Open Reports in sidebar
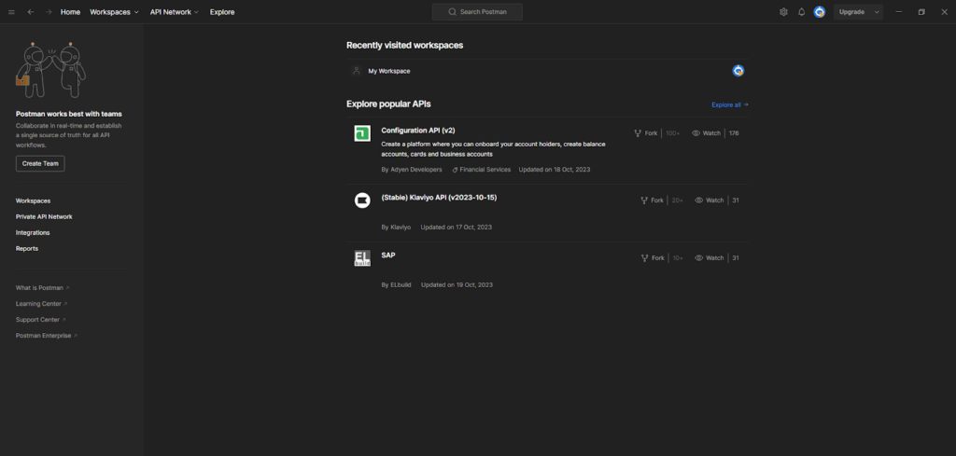 click(x=27, y=248)
